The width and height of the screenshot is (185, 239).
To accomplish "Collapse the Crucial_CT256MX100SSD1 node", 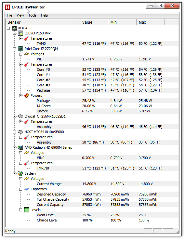I will tap(14, 116).
